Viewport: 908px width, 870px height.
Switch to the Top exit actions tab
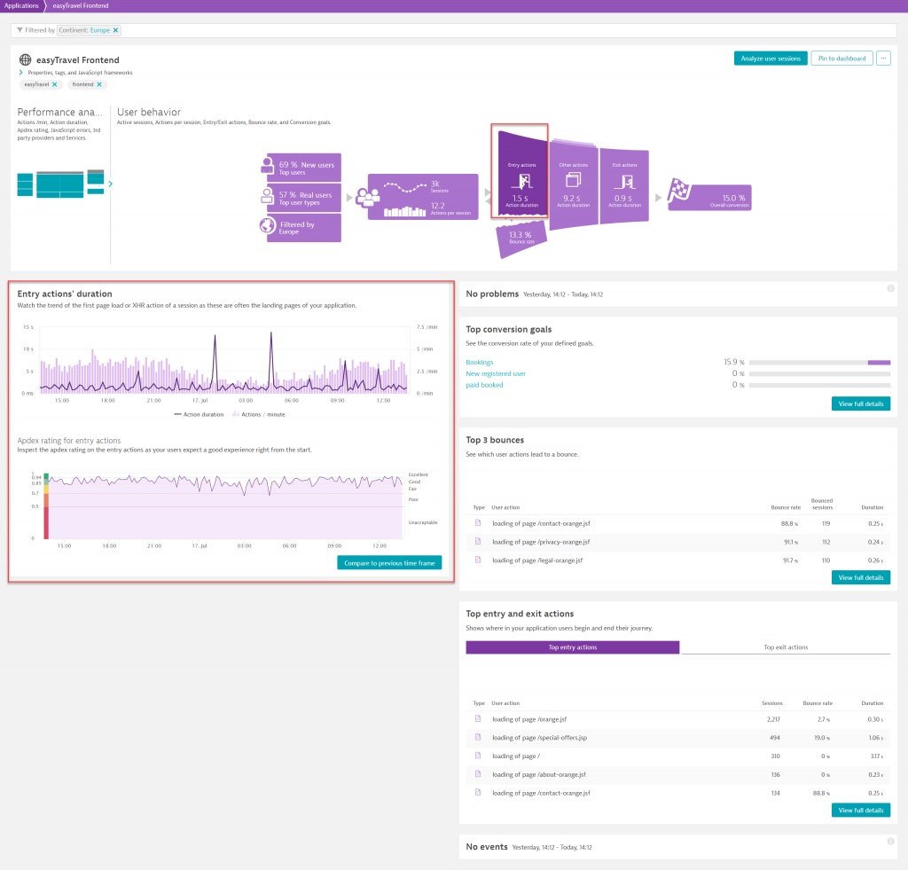click(787, 647)
